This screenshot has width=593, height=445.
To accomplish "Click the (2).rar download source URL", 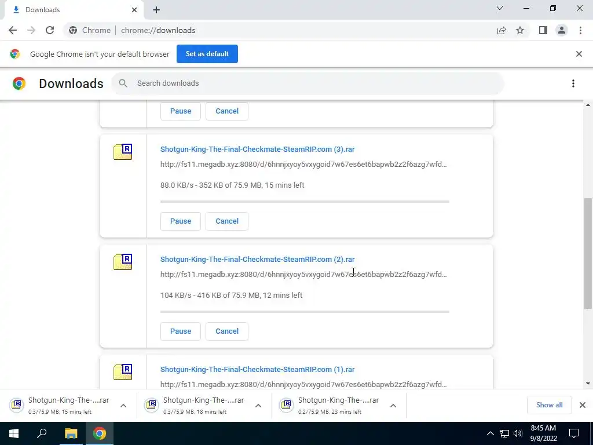I will click(303, 274).
